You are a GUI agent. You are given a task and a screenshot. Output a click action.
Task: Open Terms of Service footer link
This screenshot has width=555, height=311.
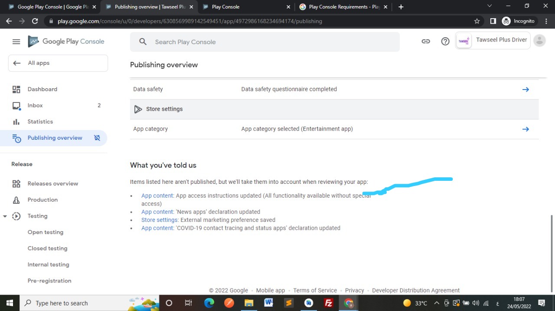[315, 291]
